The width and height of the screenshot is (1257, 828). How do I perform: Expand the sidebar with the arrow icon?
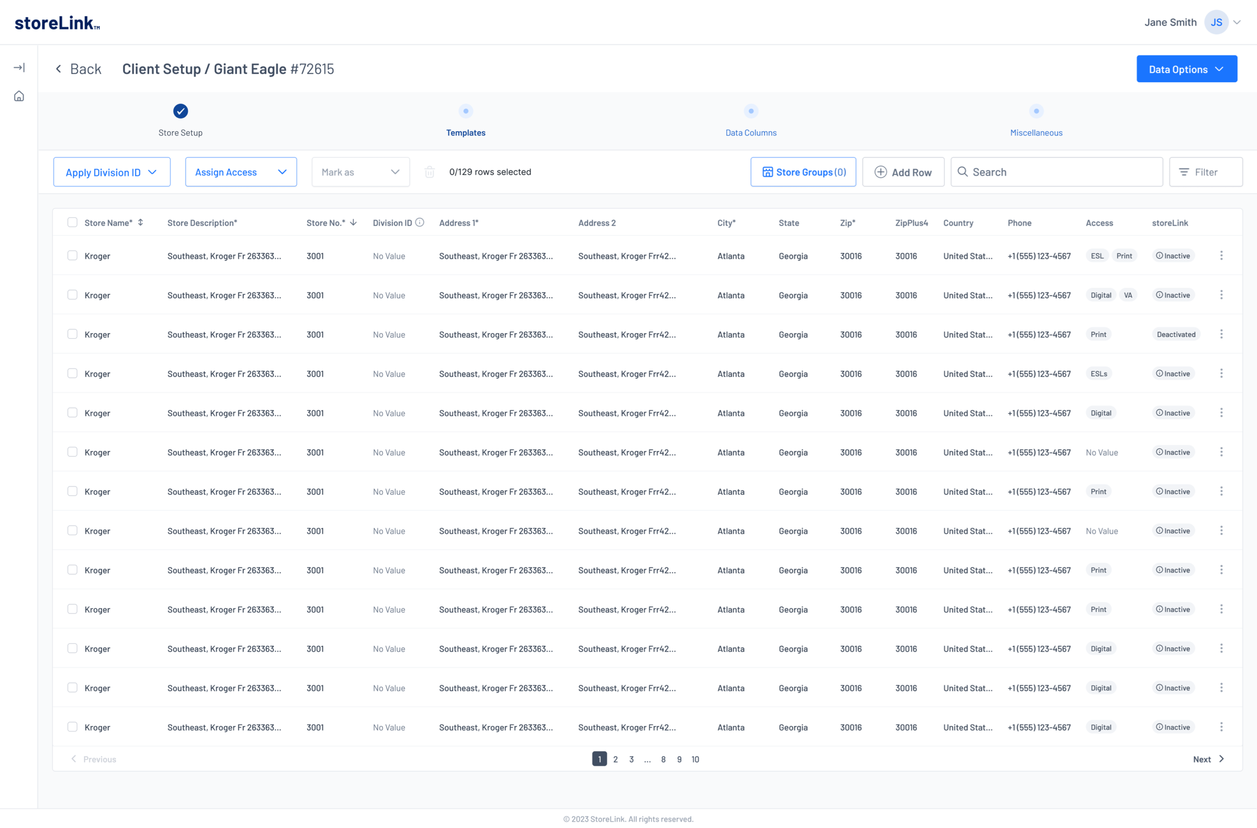tap(19, 68)
